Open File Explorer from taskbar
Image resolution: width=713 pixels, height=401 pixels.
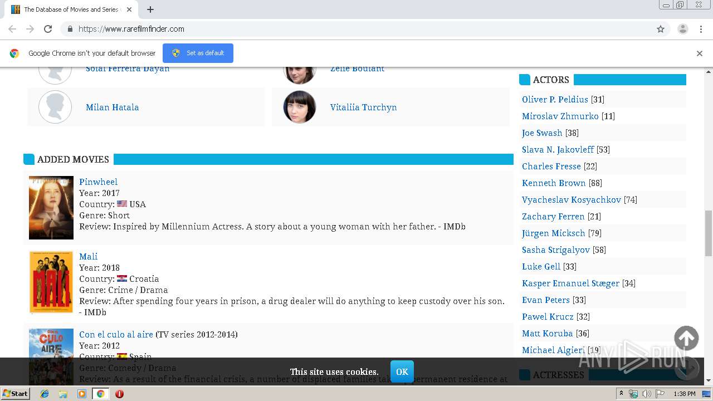coord(63,394)
